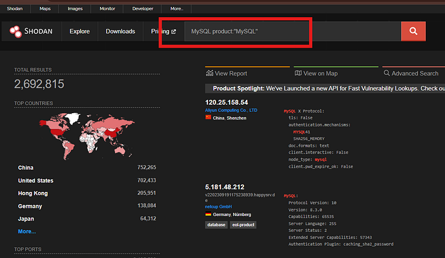Filter results by Hong Kong
The image size is (445, 258).
point(33,193)
